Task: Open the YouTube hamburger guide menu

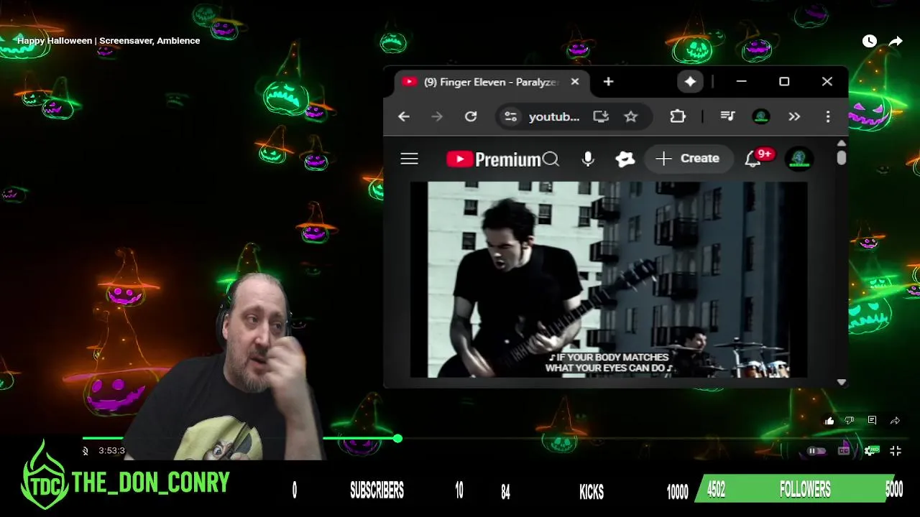Action: 409,159
